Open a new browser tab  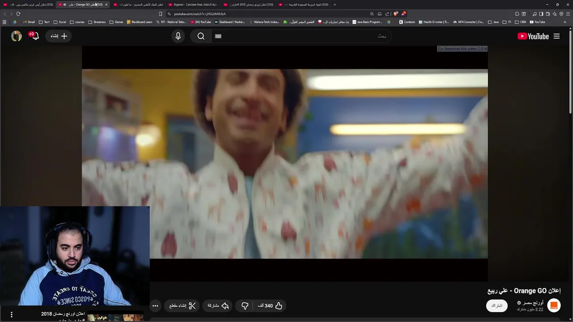[334, 4]
